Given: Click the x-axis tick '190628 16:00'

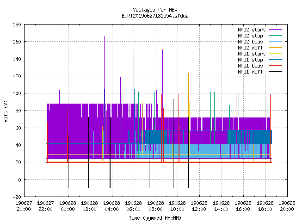Looking at the screenshot, I should click(x=243, y=206).
